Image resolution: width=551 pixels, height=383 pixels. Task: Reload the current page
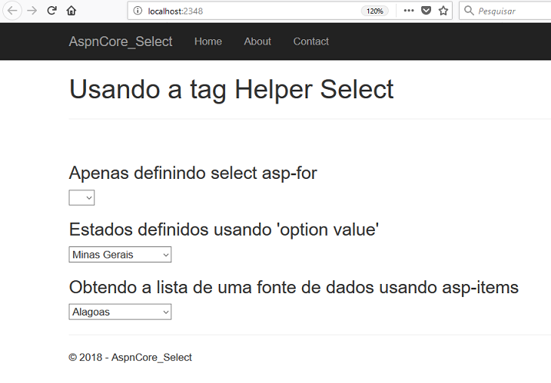pyautogui.click(x=52, y=11)
